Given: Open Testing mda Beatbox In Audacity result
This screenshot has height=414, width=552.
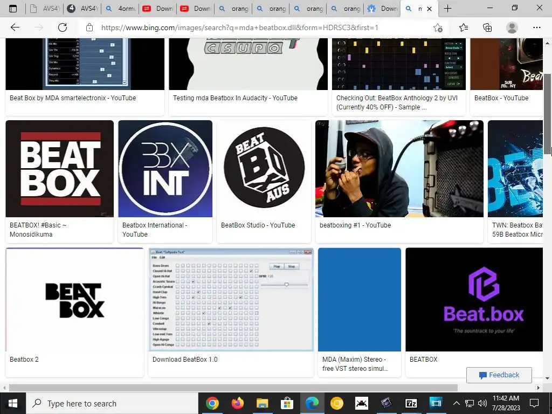Looking at the screenshot, I should tap(235, 98).
